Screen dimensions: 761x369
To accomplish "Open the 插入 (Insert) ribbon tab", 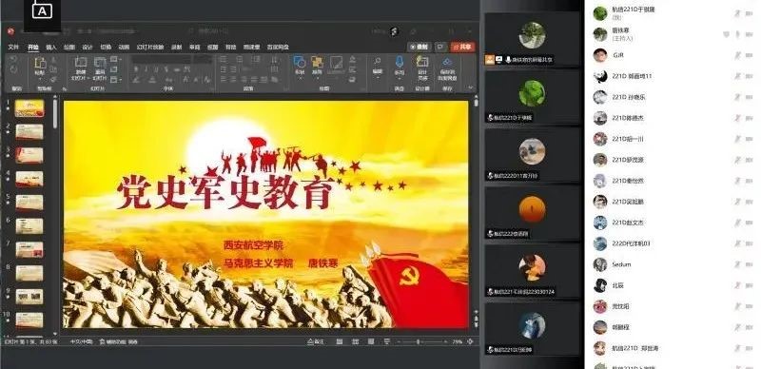I will point(51,48).
